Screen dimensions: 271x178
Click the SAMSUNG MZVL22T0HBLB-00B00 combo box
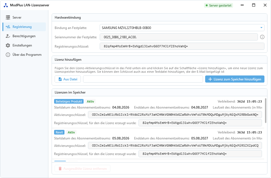click(x=182, y=28)
